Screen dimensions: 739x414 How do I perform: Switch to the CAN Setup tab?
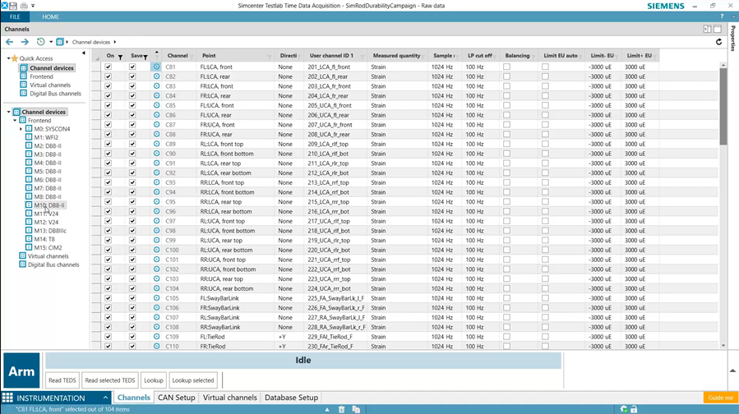176,398
